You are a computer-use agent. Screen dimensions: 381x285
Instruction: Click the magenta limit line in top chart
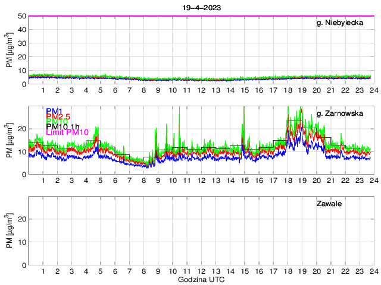pos(201,16)
